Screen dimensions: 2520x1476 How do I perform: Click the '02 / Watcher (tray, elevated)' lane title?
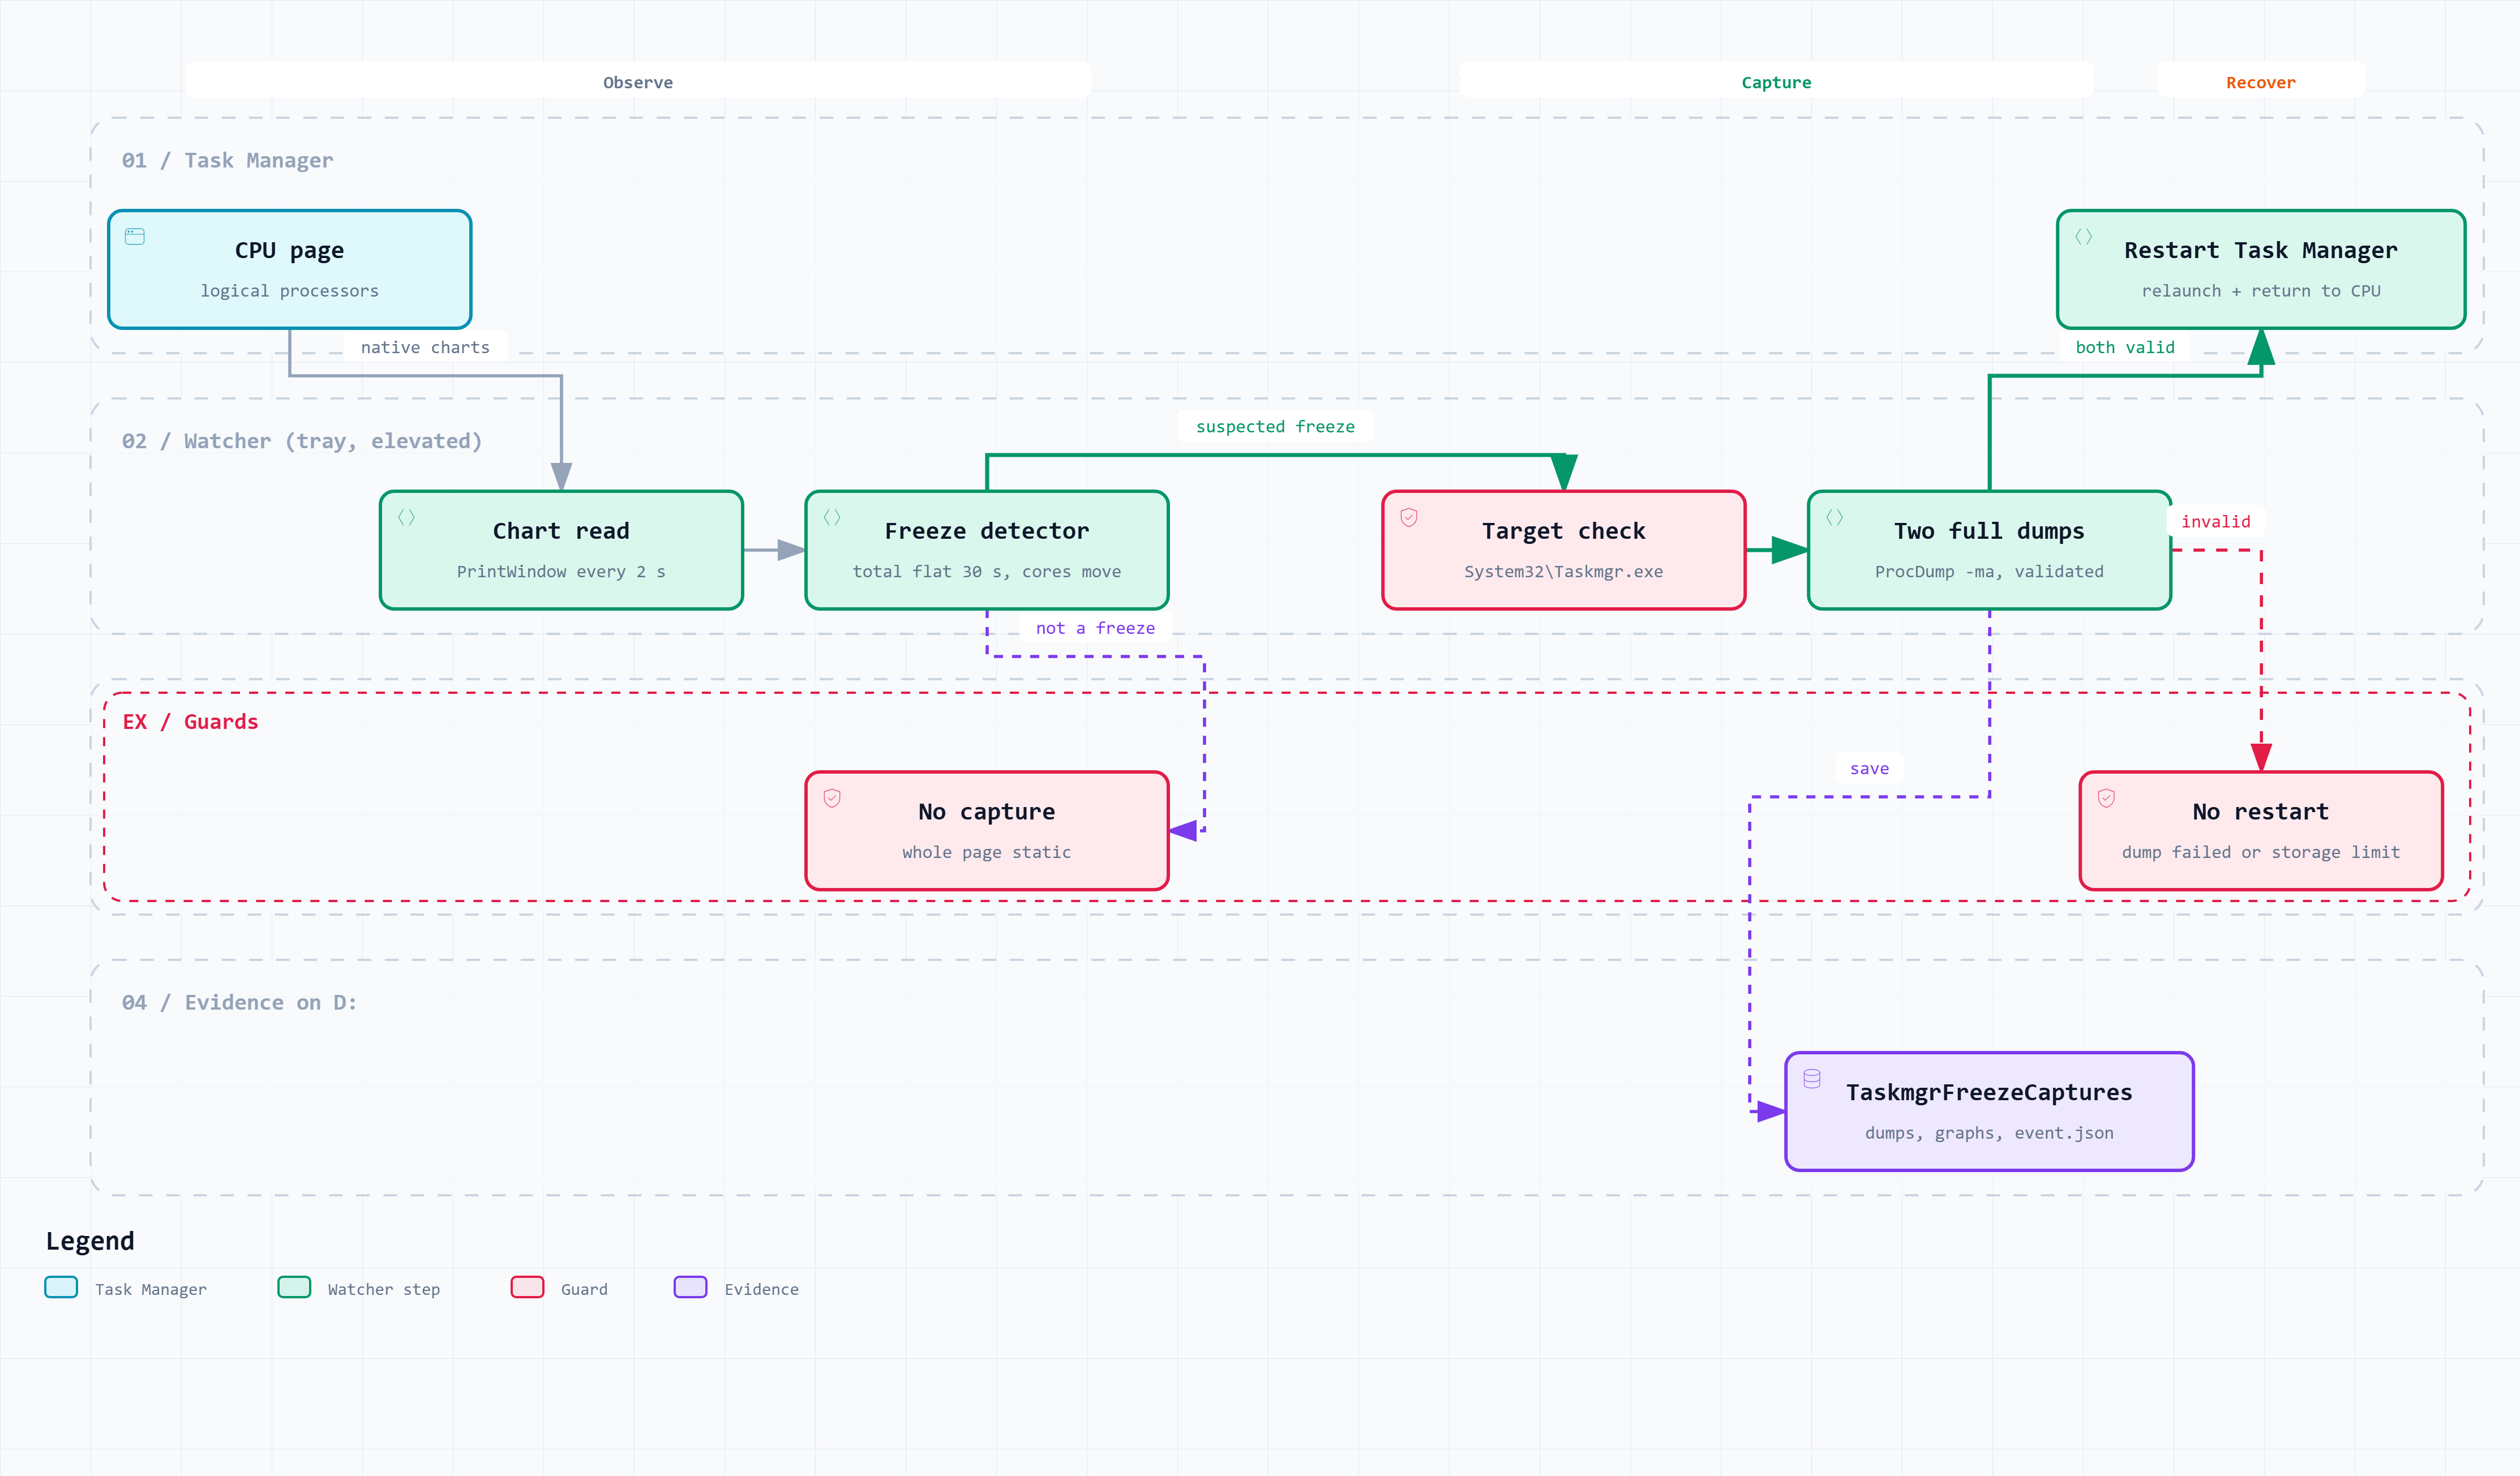[302, 441]
